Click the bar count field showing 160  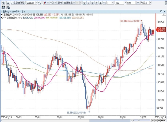[x=119, y=3]
